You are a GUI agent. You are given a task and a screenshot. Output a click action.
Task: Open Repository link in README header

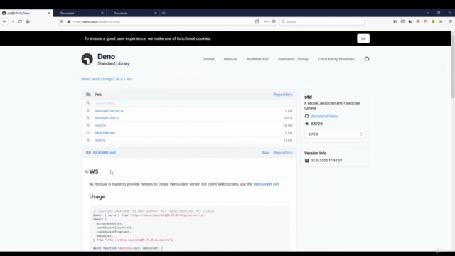[283, 153]
